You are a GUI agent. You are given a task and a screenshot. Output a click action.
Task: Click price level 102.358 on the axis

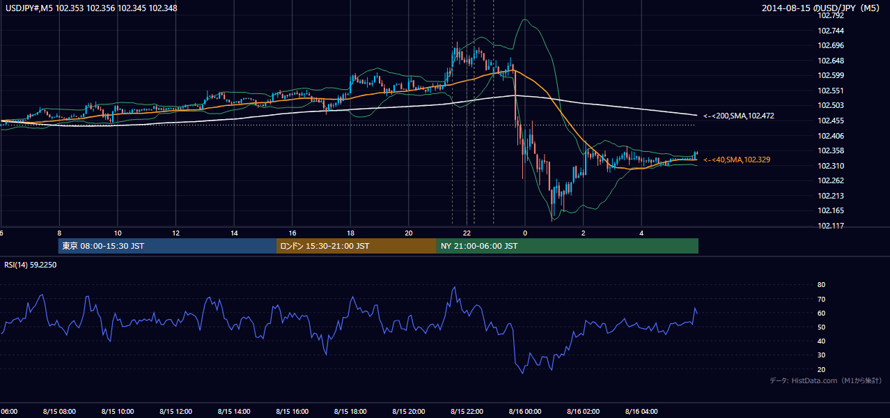click(831, 150)
